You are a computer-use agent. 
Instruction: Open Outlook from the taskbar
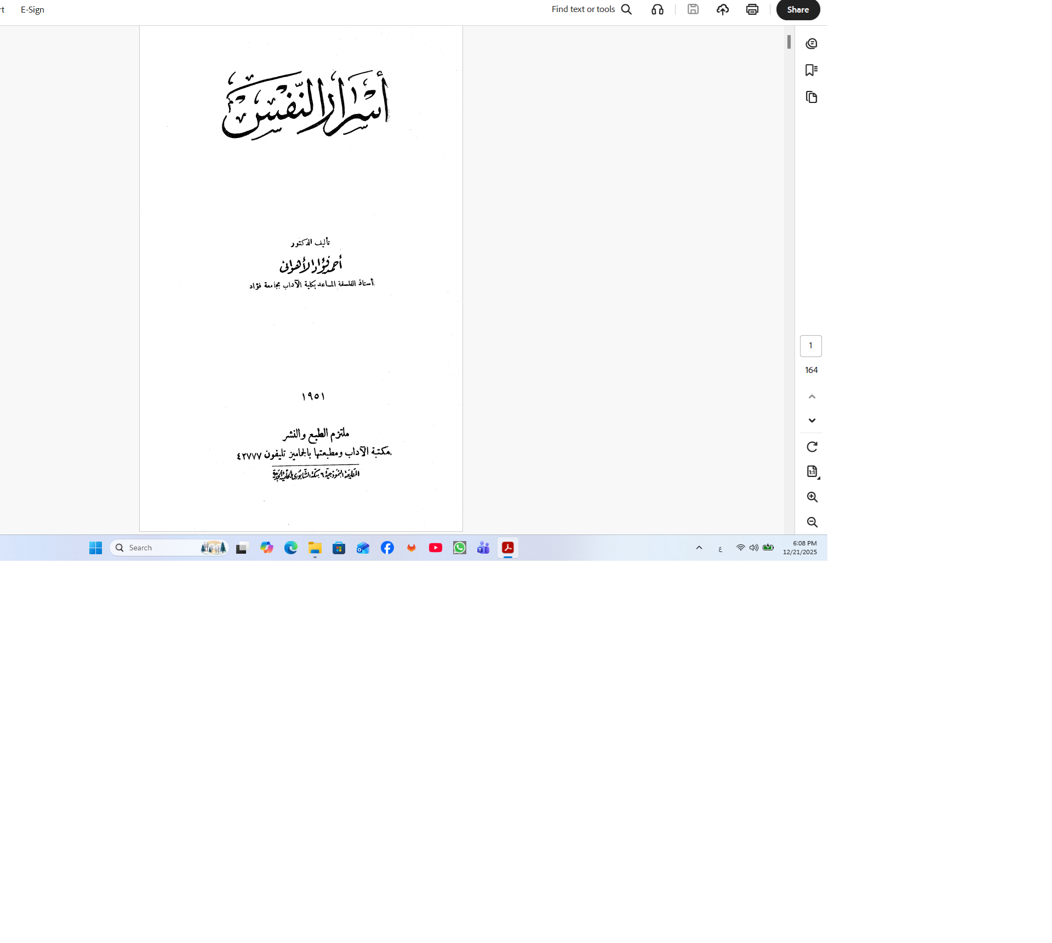point(363,548)
